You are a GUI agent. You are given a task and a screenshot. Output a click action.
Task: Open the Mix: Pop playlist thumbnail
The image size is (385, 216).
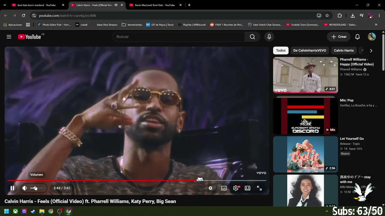point(306,115)
